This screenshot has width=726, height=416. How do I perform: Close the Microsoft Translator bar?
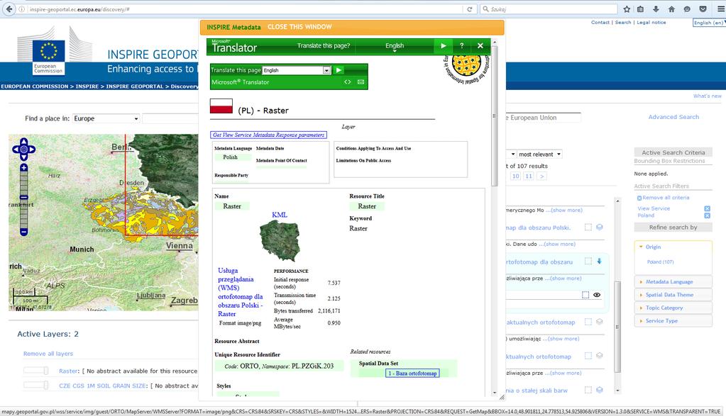pos(480,46)
